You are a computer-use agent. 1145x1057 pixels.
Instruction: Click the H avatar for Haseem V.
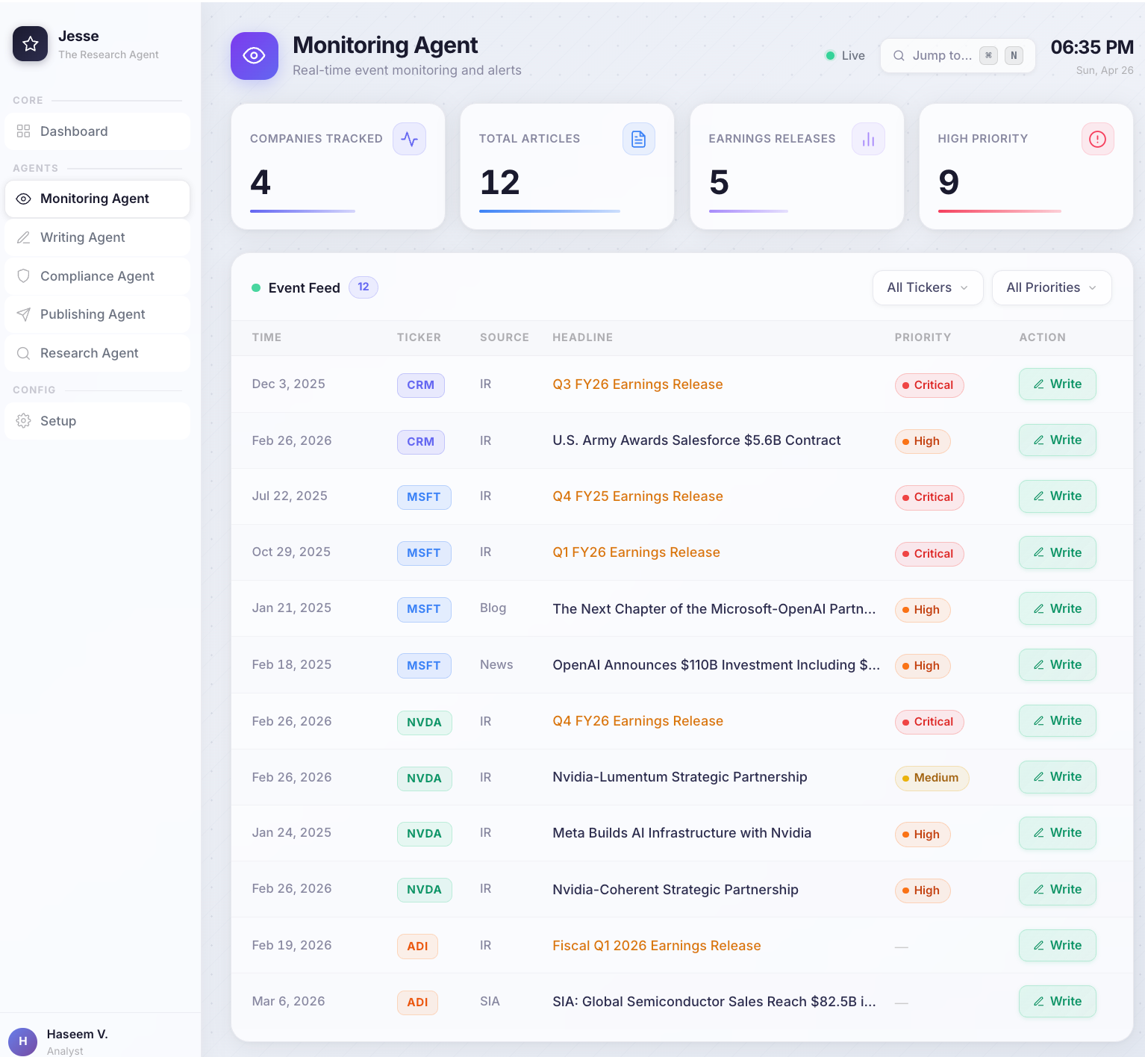pos(22,1041)
